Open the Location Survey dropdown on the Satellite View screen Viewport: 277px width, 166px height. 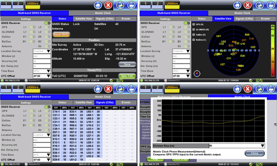[181, 51]
